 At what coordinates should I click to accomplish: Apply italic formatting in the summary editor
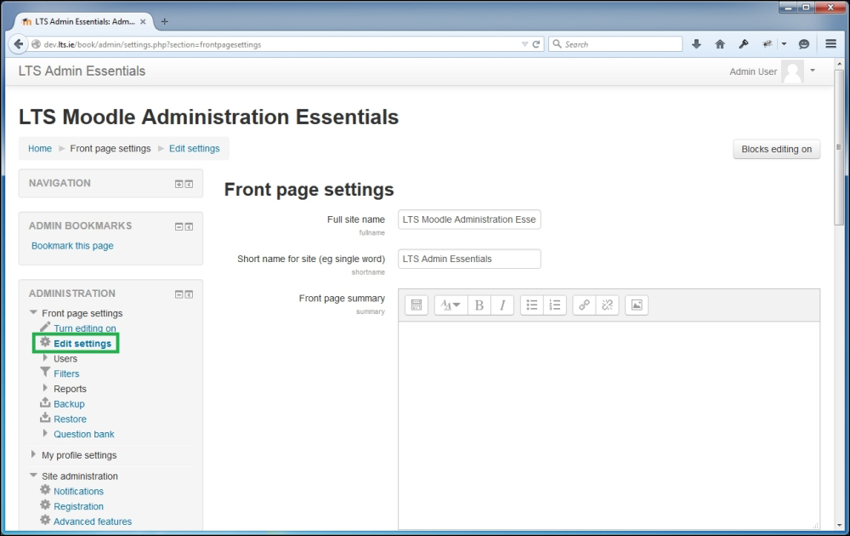pyautogui.click(x=501, y=305)
